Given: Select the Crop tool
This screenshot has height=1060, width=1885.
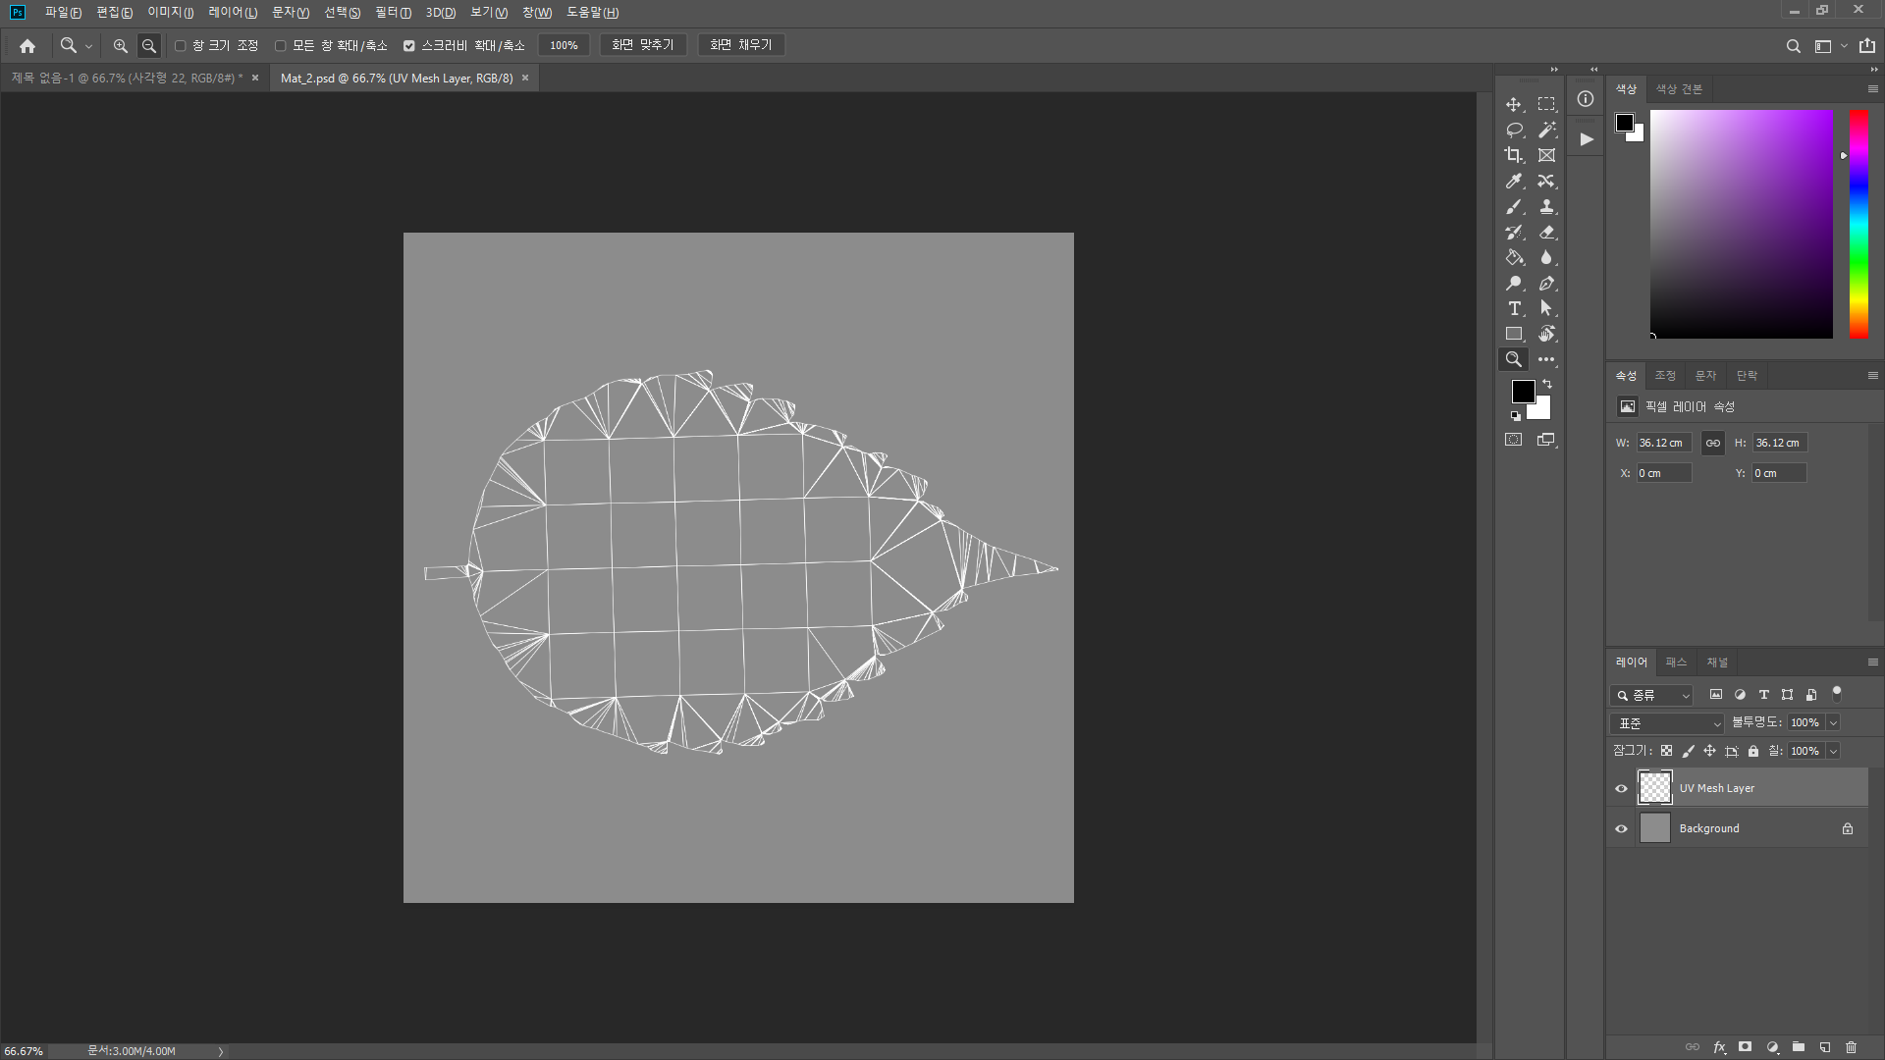Looking at the screenshot, I should coord(1514,155).
